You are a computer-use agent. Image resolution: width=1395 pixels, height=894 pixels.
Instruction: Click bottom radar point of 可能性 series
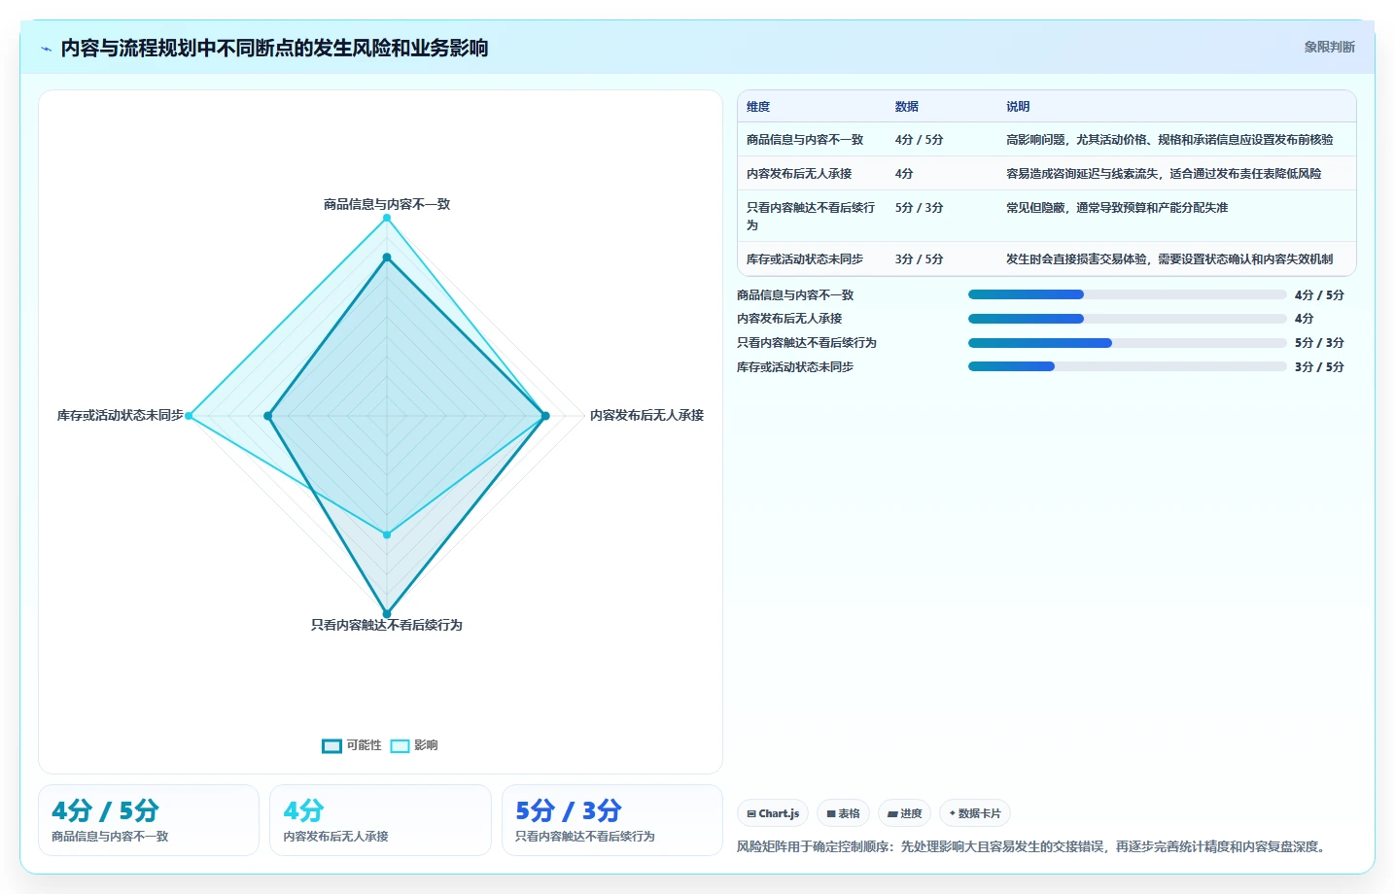pos(387,614)
